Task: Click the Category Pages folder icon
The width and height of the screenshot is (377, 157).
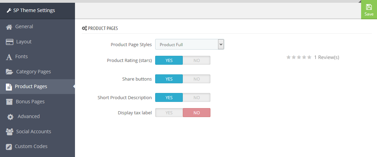Action: pyautogui.click(x=10, y=72)
